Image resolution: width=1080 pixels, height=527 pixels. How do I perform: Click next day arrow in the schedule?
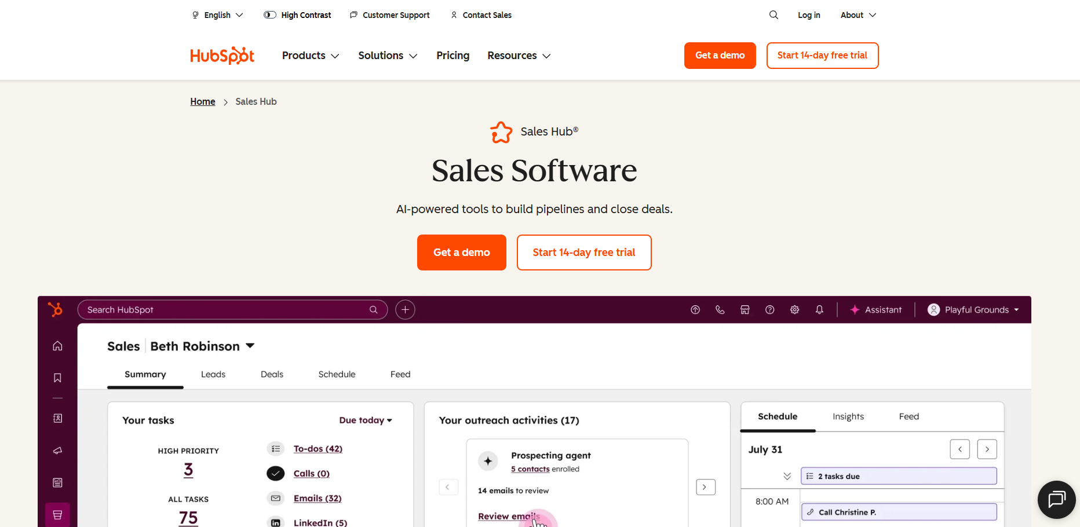pyautogui.click(x=987, y=449)
